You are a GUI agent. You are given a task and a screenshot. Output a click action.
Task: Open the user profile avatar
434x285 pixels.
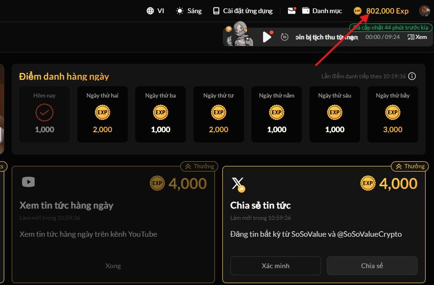pyautogui.click(x=424, y=11)
